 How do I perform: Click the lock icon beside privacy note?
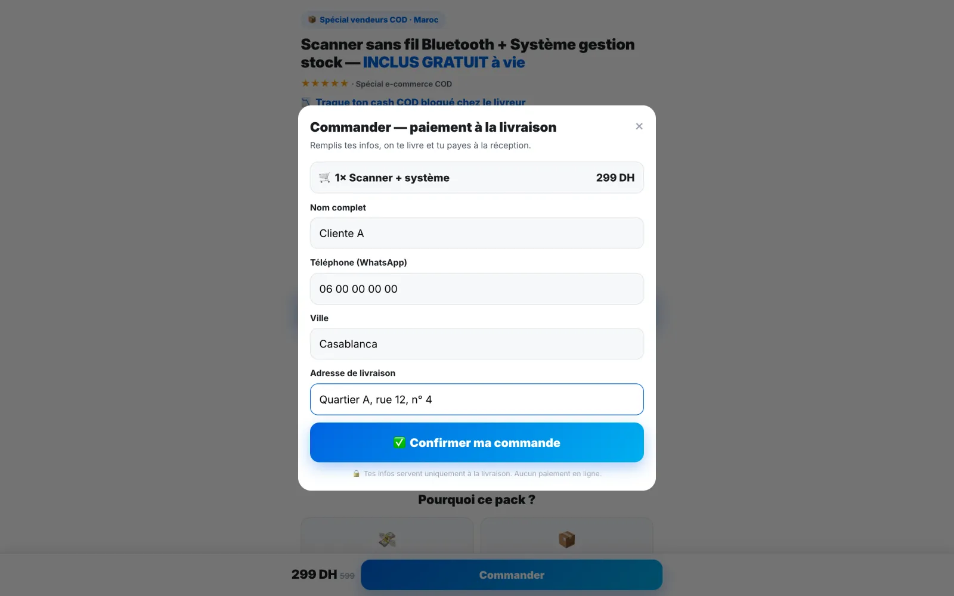tap(356, 474)
